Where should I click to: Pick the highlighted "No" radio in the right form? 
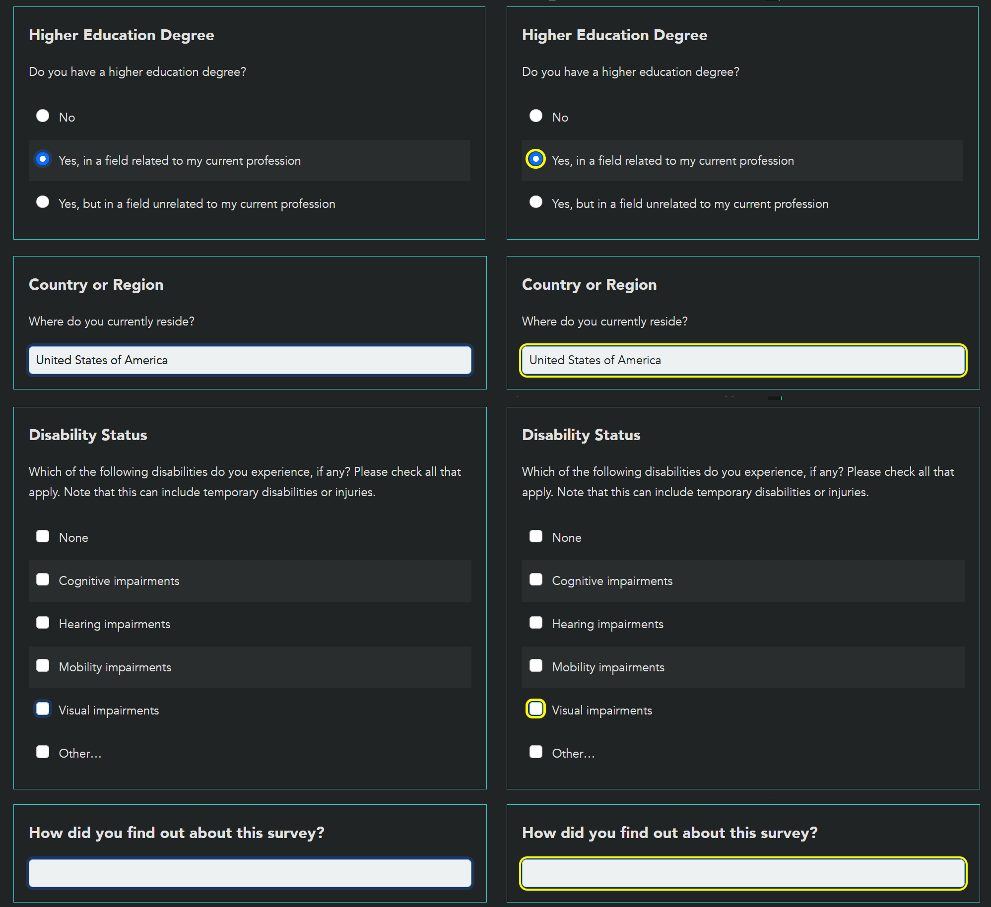pos(536,116)
